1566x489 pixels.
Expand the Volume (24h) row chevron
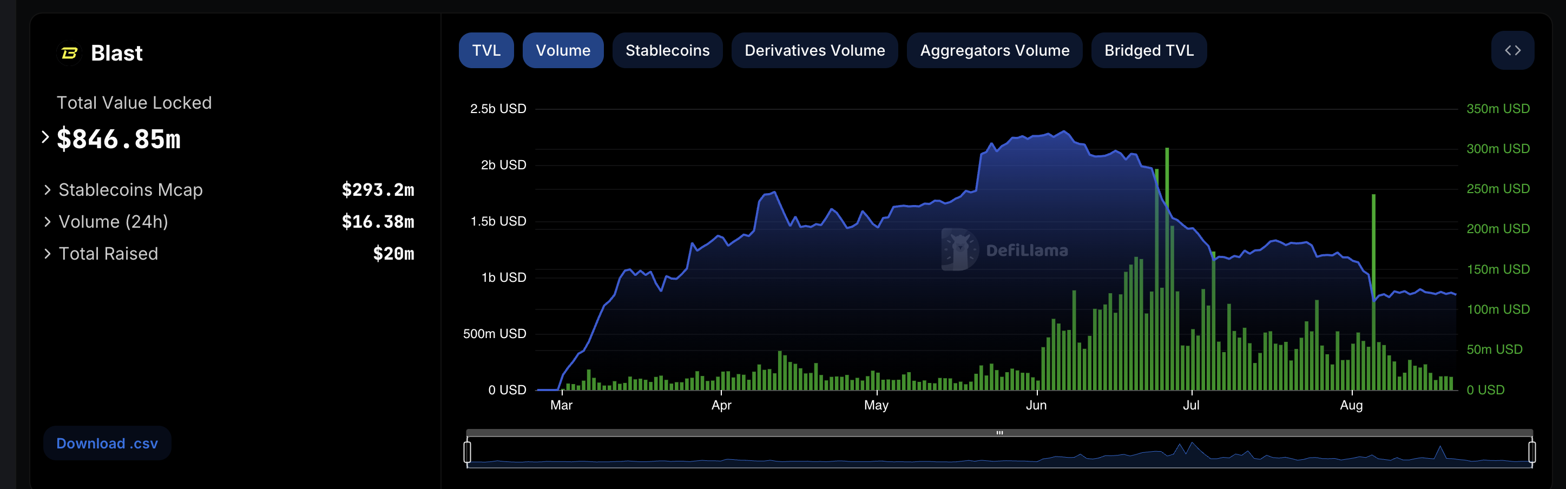click(x=48, y=222)
